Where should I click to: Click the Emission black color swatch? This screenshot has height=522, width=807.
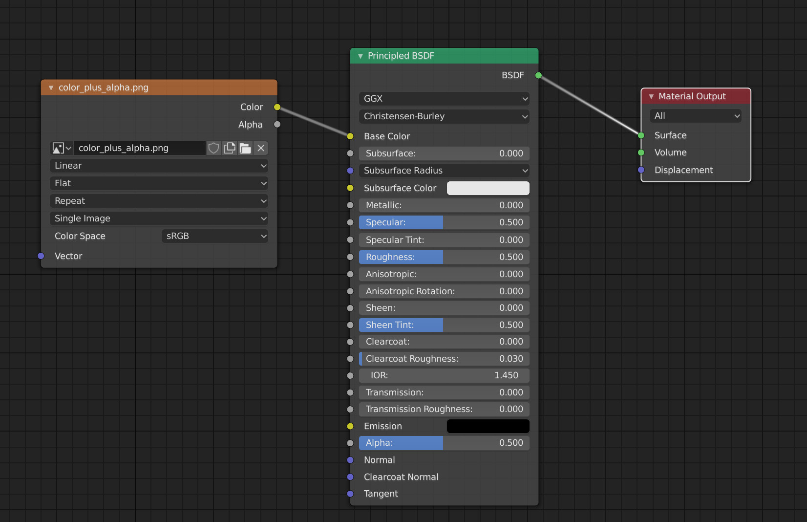(488, 426)
